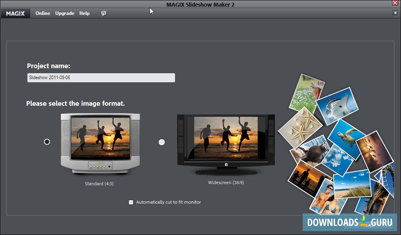401x235 pixels.
Task: Click inside the project name text field
Action: (x=101, y=78)
